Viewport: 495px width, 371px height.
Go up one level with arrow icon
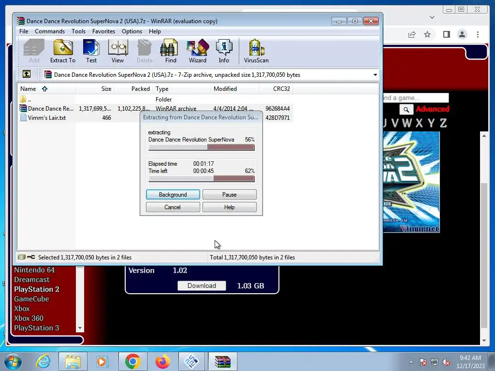click(27, 74)
